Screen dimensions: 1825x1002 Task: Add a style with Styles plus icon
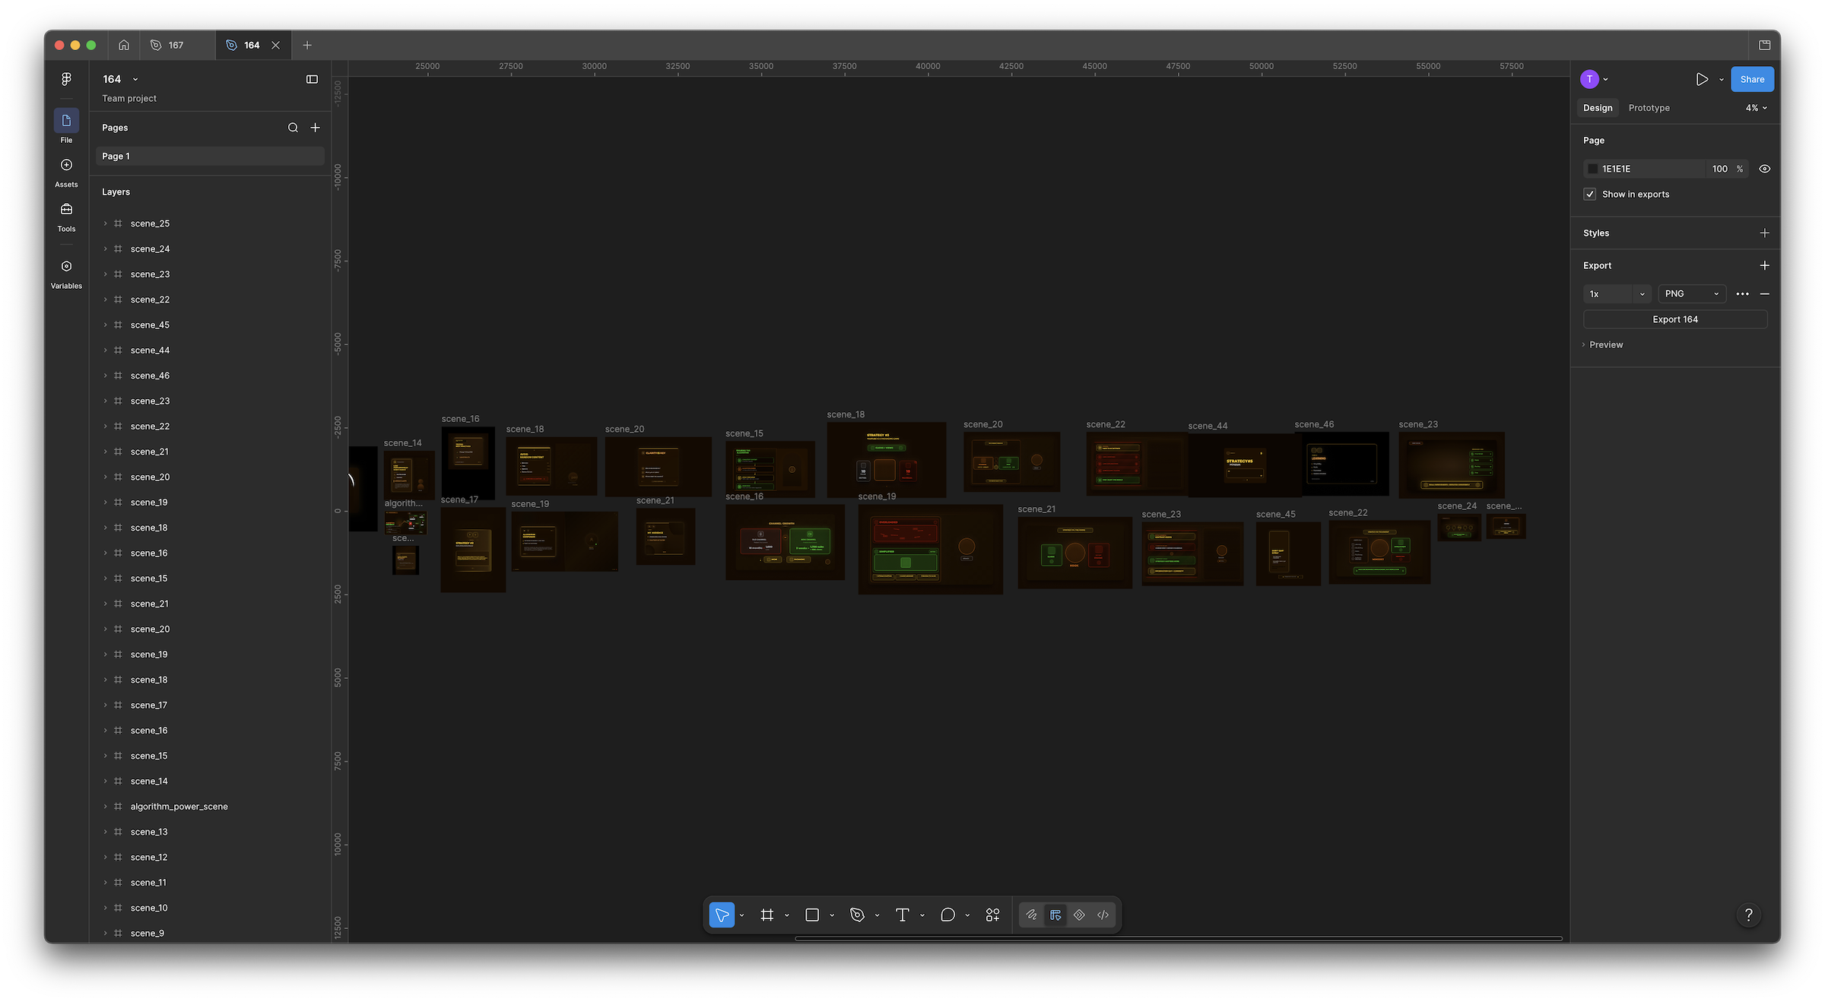(1764, 233)
